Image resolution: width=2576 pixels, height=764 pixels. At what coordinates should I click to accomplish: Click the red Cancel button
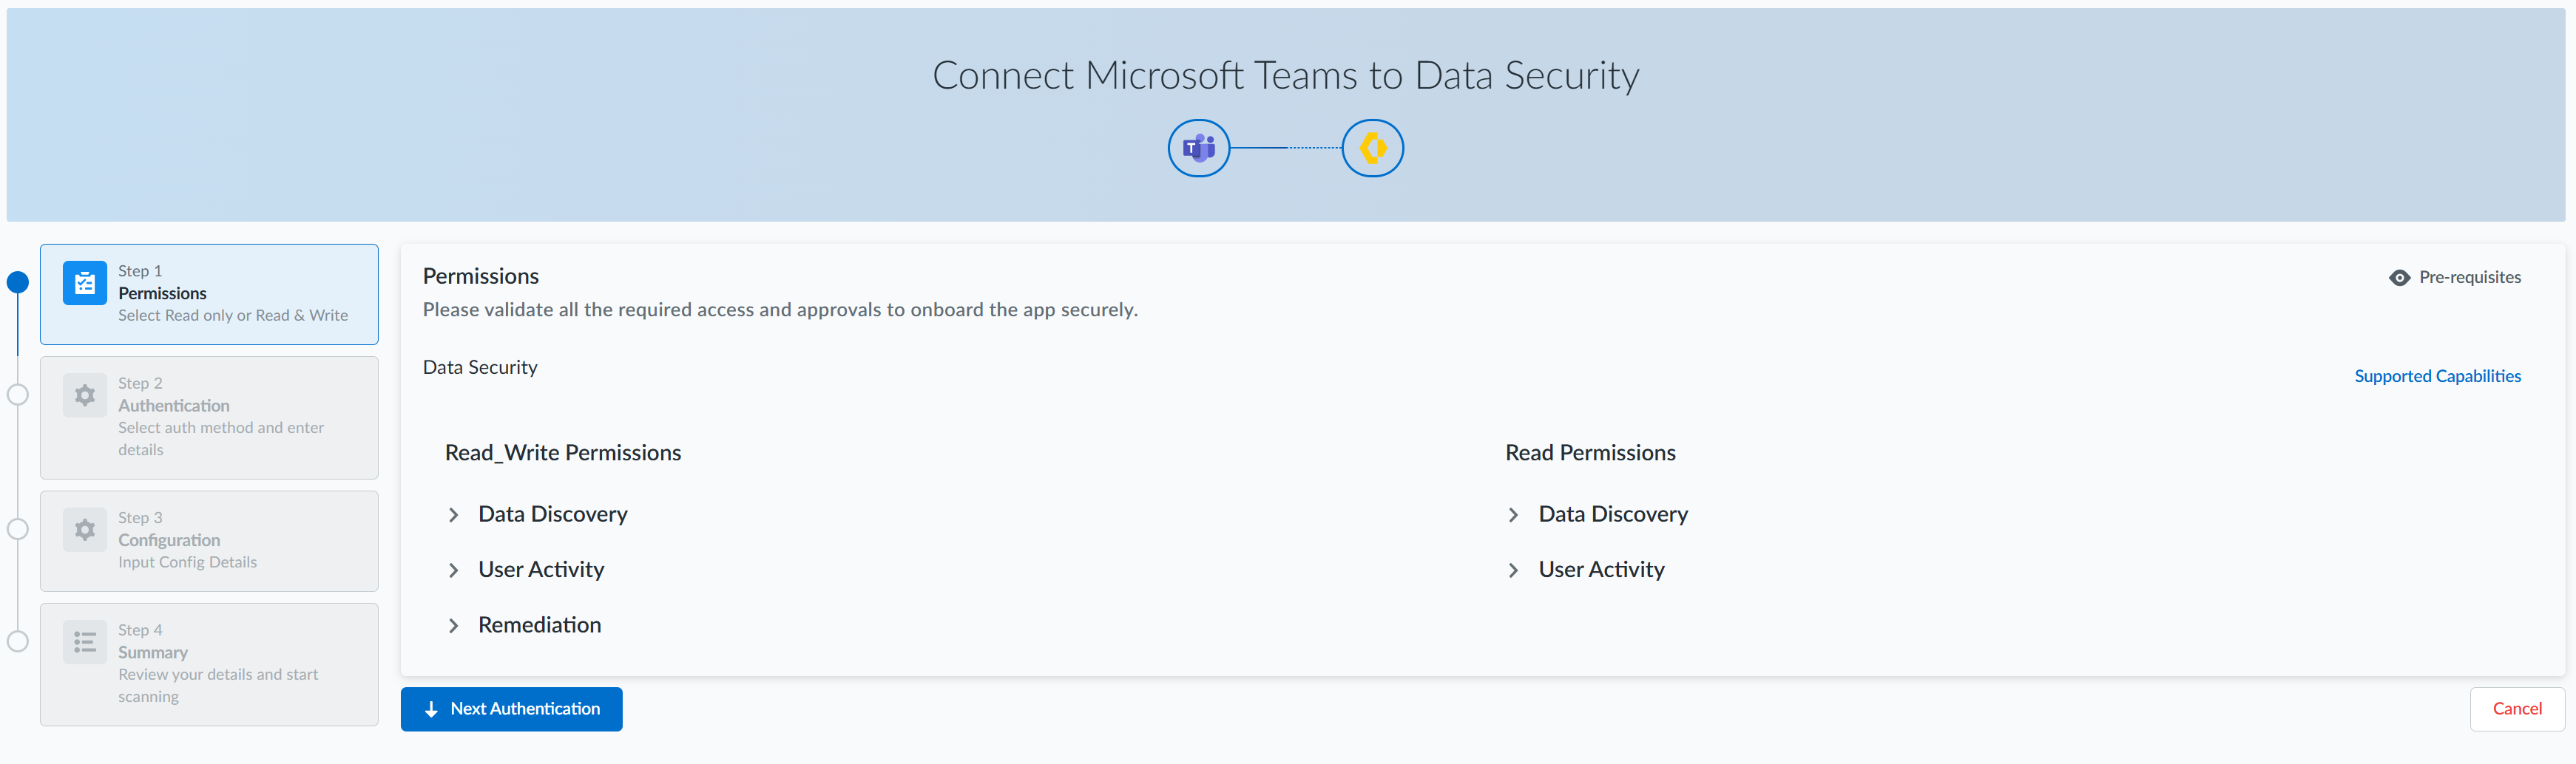pos(2516,709)
